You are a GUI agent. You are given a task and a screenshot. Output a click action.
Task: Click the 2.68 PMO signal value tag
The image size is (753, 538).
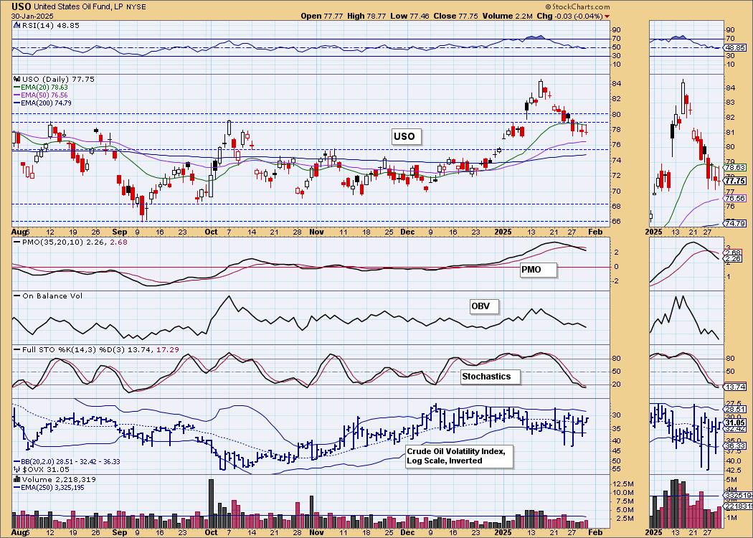point(734,253)
